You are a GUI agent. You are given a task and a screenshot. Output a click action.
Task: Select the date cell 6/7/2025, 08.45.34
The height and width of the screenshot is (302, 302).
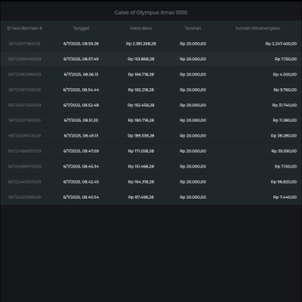[81, 166]
